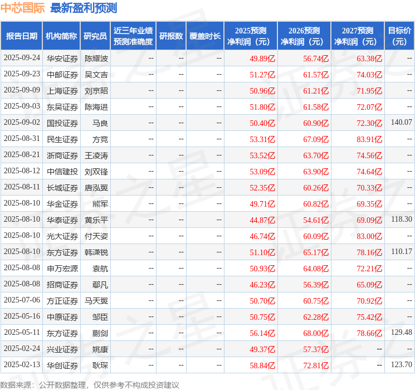Click the target price 140.07
The height and width of the screenshot is (390, 415).
point(402,122)
